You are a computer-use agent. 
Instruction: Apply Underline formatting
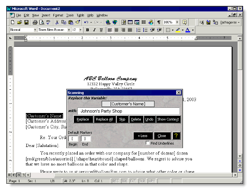101,30
